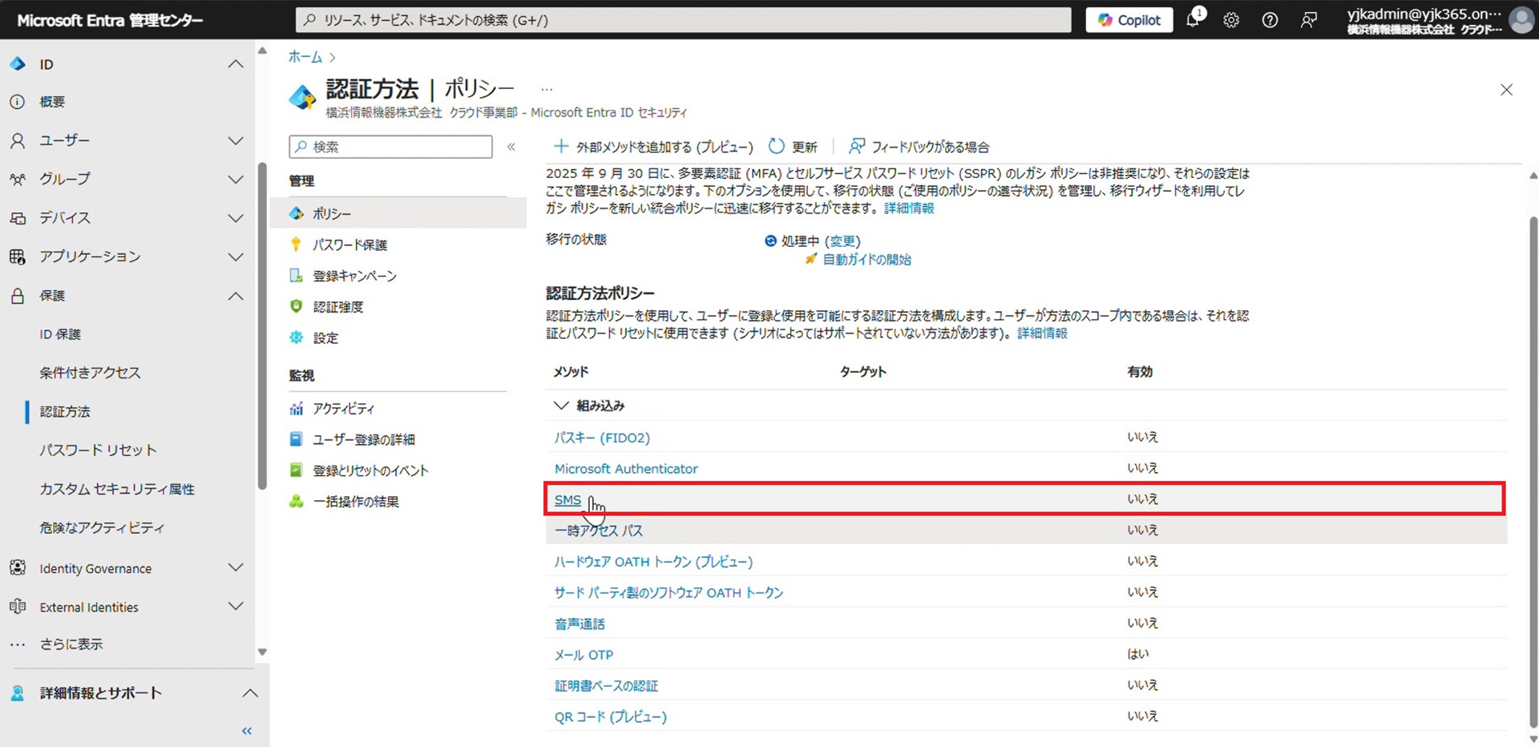Open the settings gear in header
The width and height of the screenshot is (1539, 747).
tap(1231, 20)
